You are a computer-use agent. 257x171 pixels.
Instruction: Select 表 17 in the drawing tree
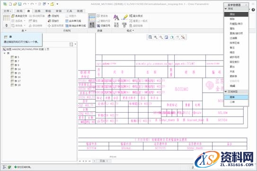(16, 81)
